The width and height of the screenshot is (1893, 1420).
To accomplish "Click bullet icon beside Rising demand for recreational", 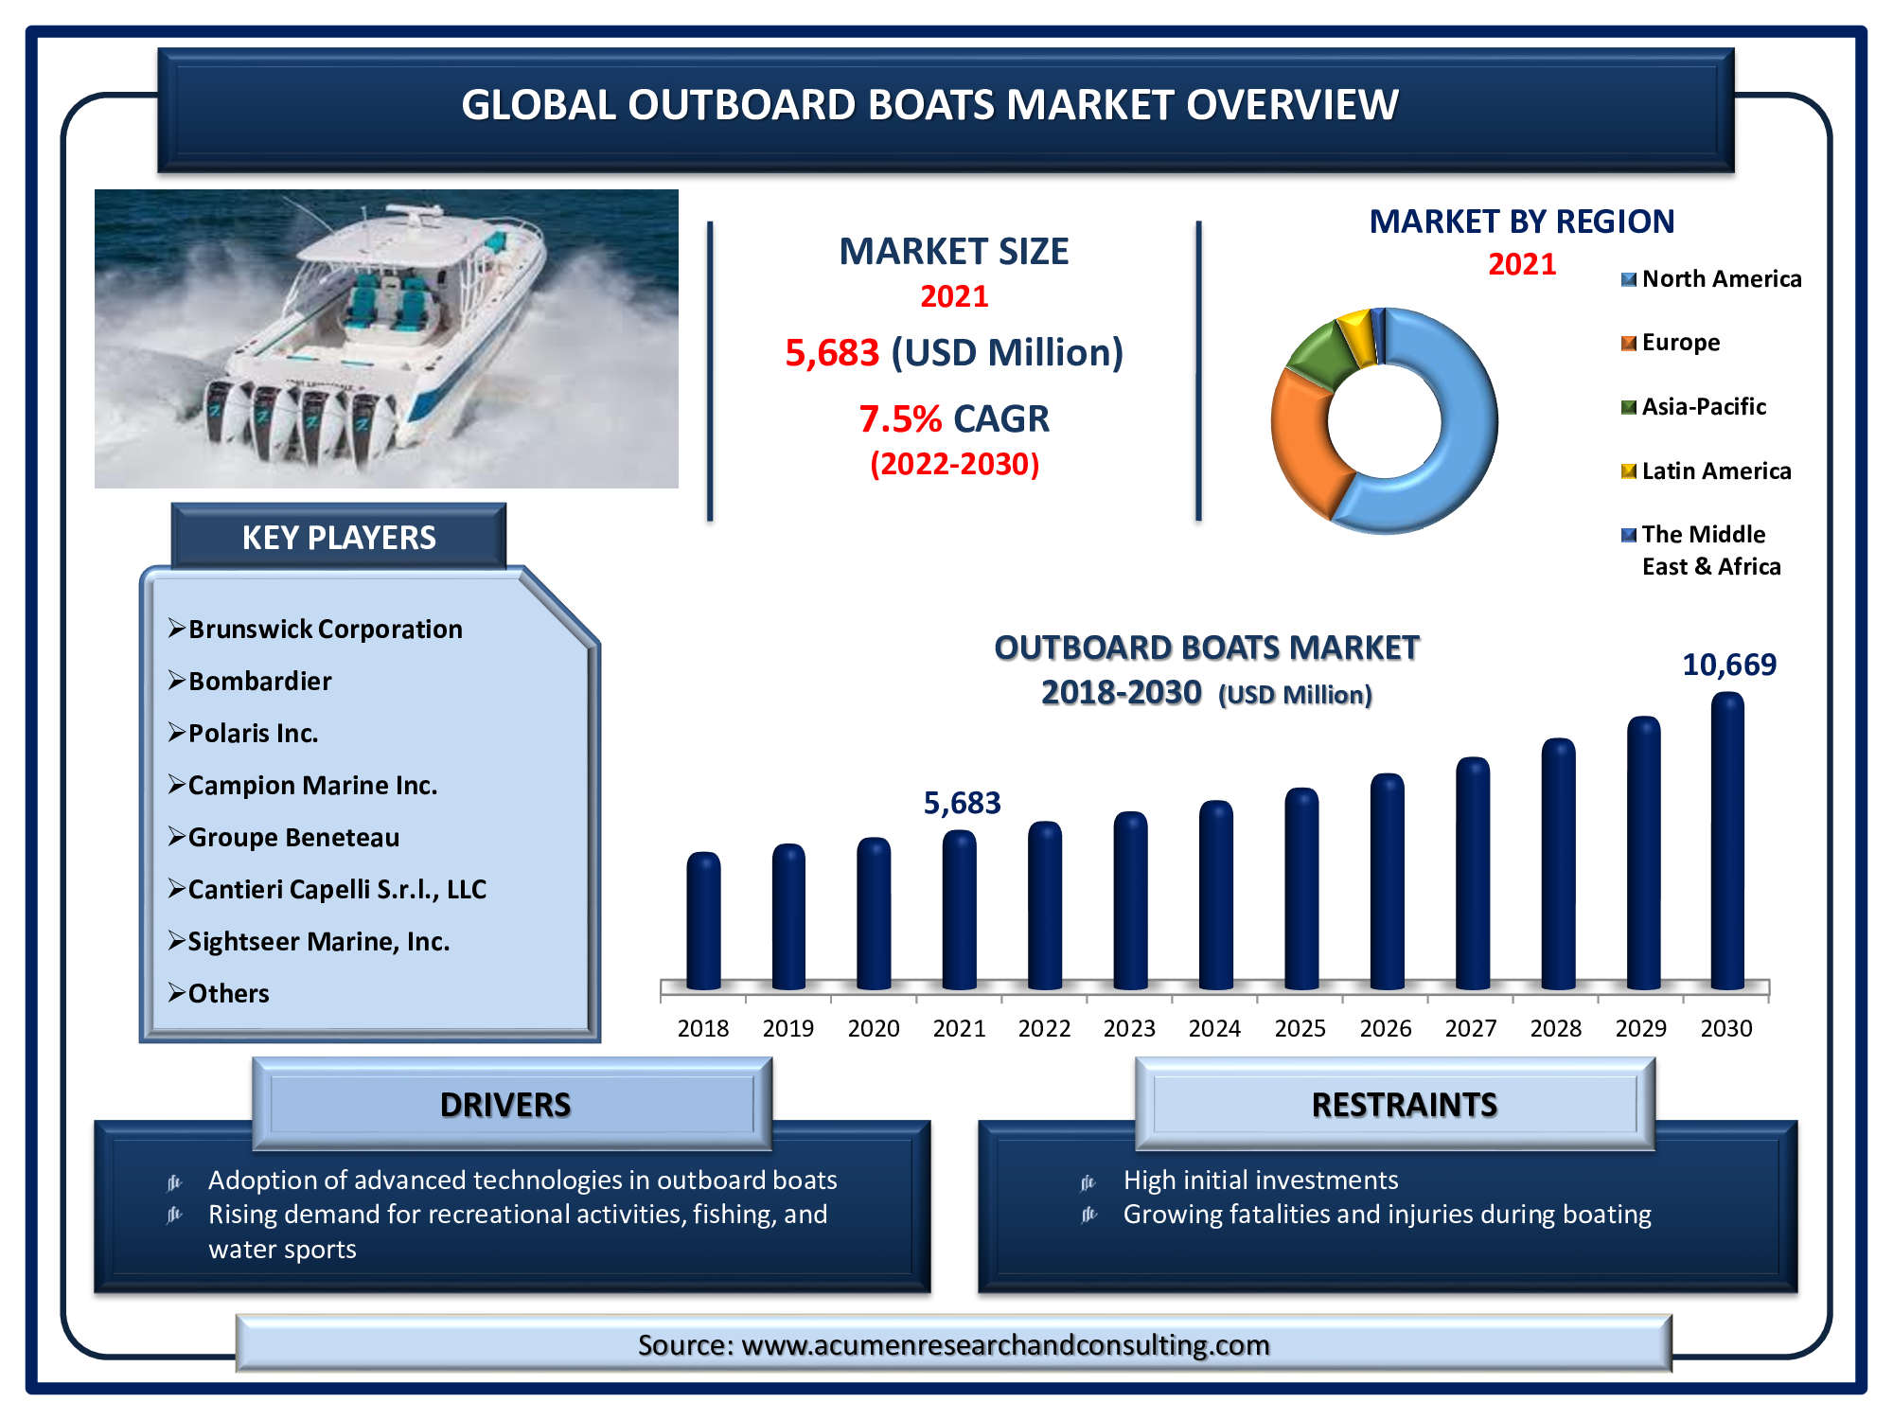I will tap(174, 1215).
